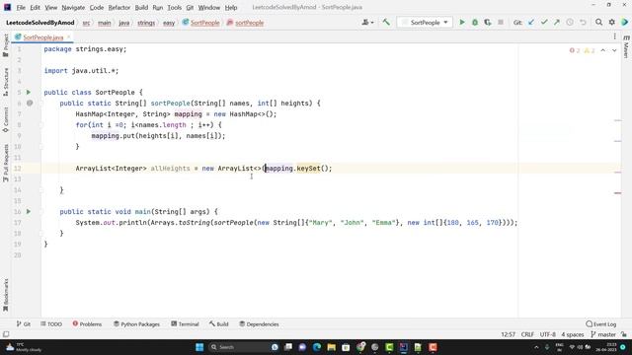Click the gutter marker on line 6
This screenshot has width=632, height=355.
pos(30,103)
